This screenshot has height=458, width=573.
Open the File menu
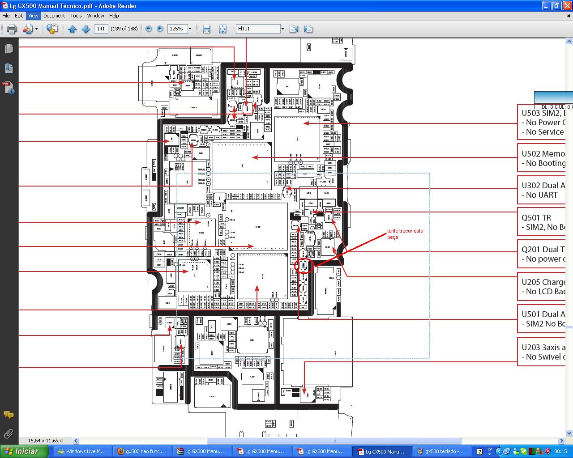pos(6,16)
